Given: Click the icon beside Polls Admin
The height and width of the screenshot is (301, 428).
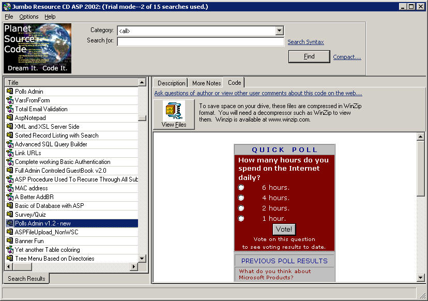Looking at the screenshot, I should tap(10, 91).
